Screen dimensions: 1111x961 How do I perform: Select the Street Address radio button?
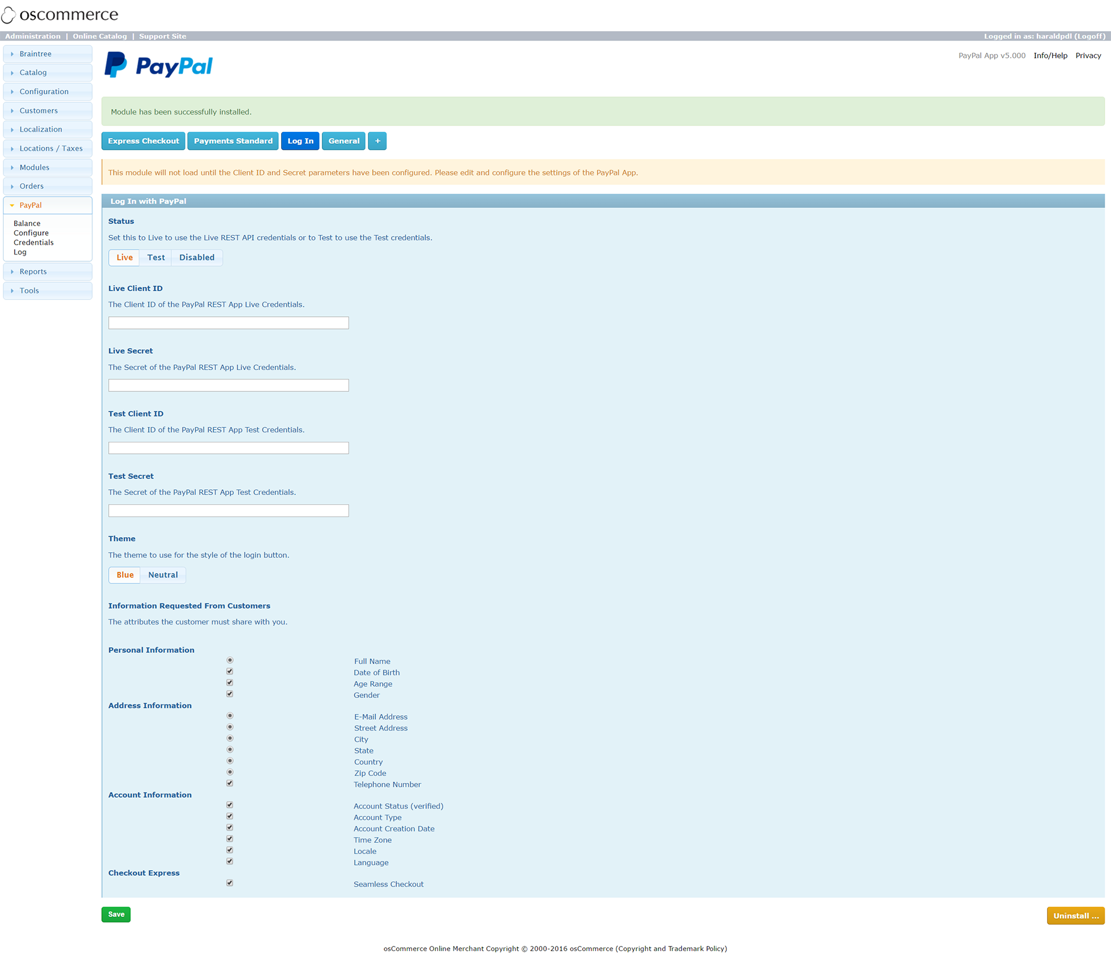[x=230, y=727]
